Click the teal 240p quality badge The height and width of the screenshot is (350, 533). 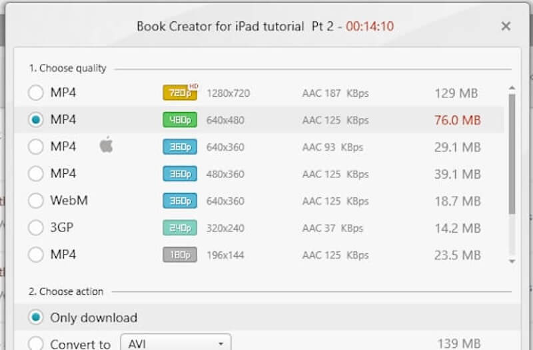coord(180,228)
